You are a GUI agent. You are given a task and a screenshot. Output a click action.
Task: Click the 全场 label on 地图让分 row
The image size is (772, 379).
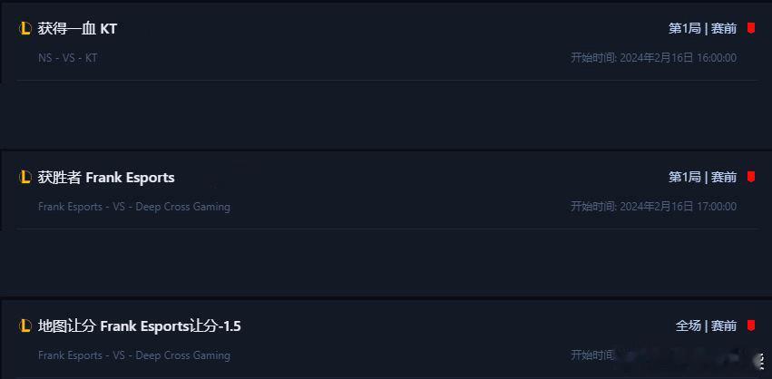689,326
